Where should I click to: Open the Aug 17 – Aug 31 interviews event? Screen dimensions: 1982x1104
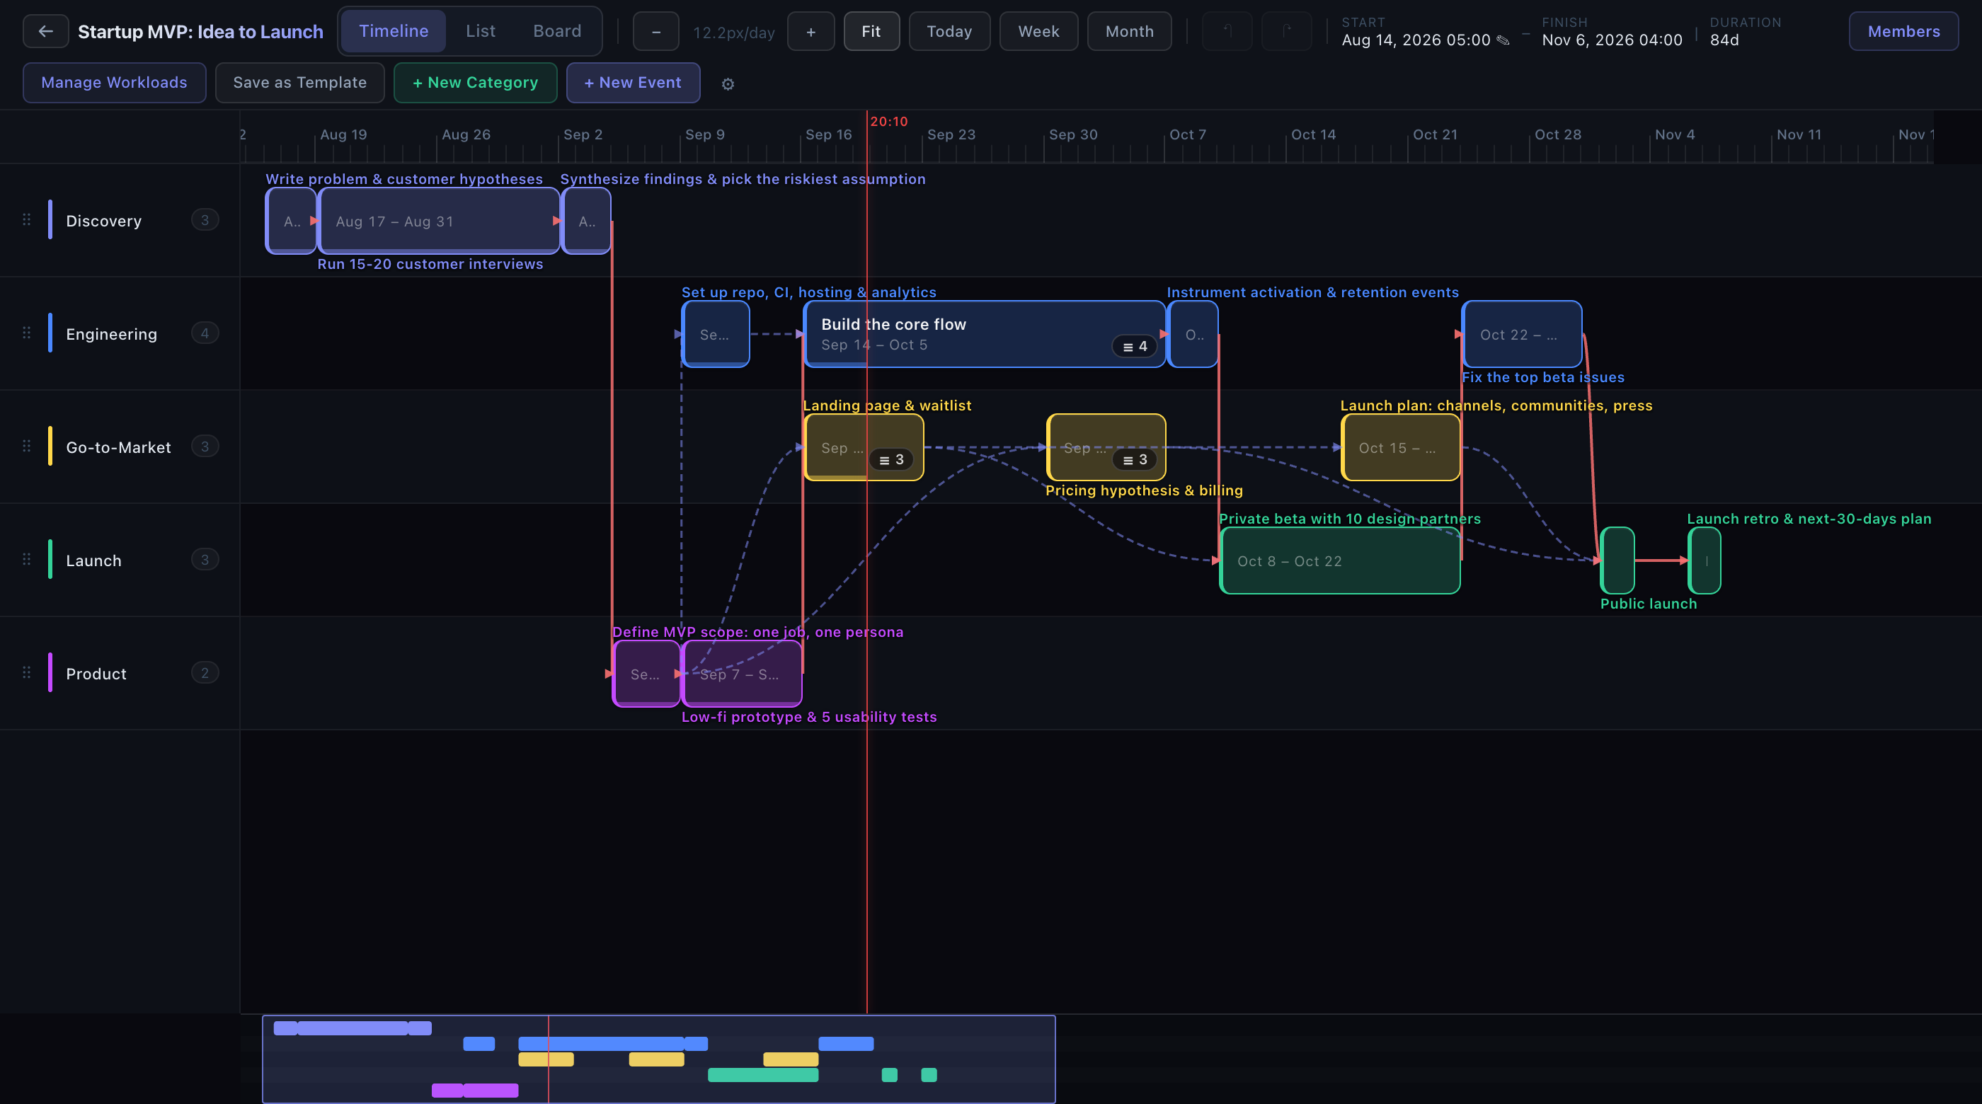tap(440, 221)
